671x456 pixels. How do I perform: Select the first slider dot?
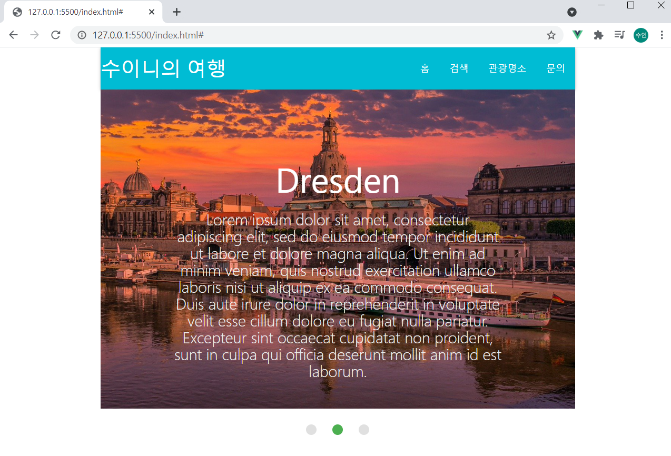(x=311, y=430)
